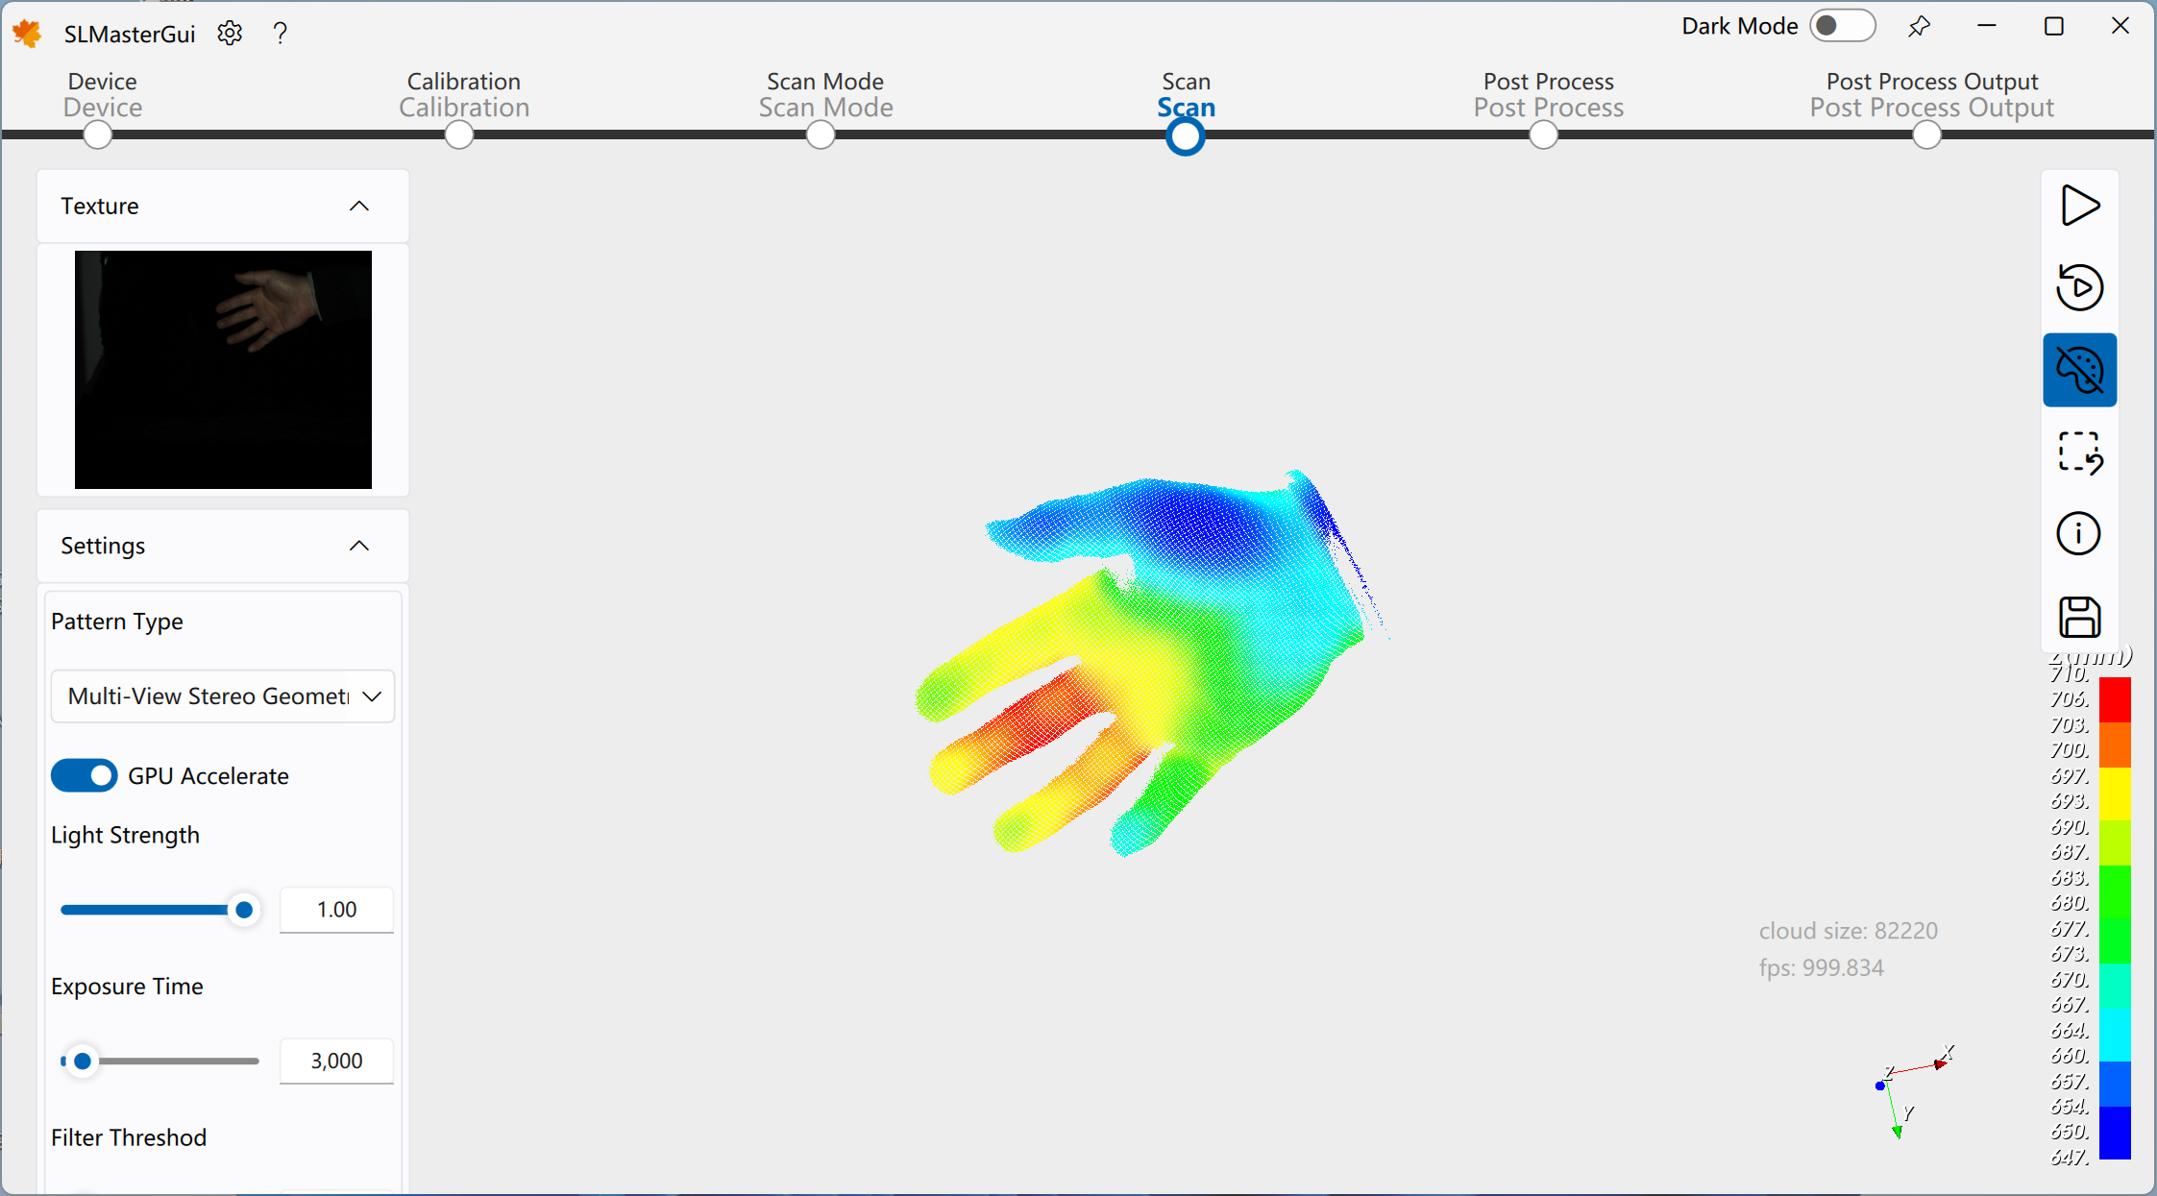The width and height of the screenshot is (2157, 1196).
Task: Toggle the color palette off icon
Action: tap(2079, 370)
